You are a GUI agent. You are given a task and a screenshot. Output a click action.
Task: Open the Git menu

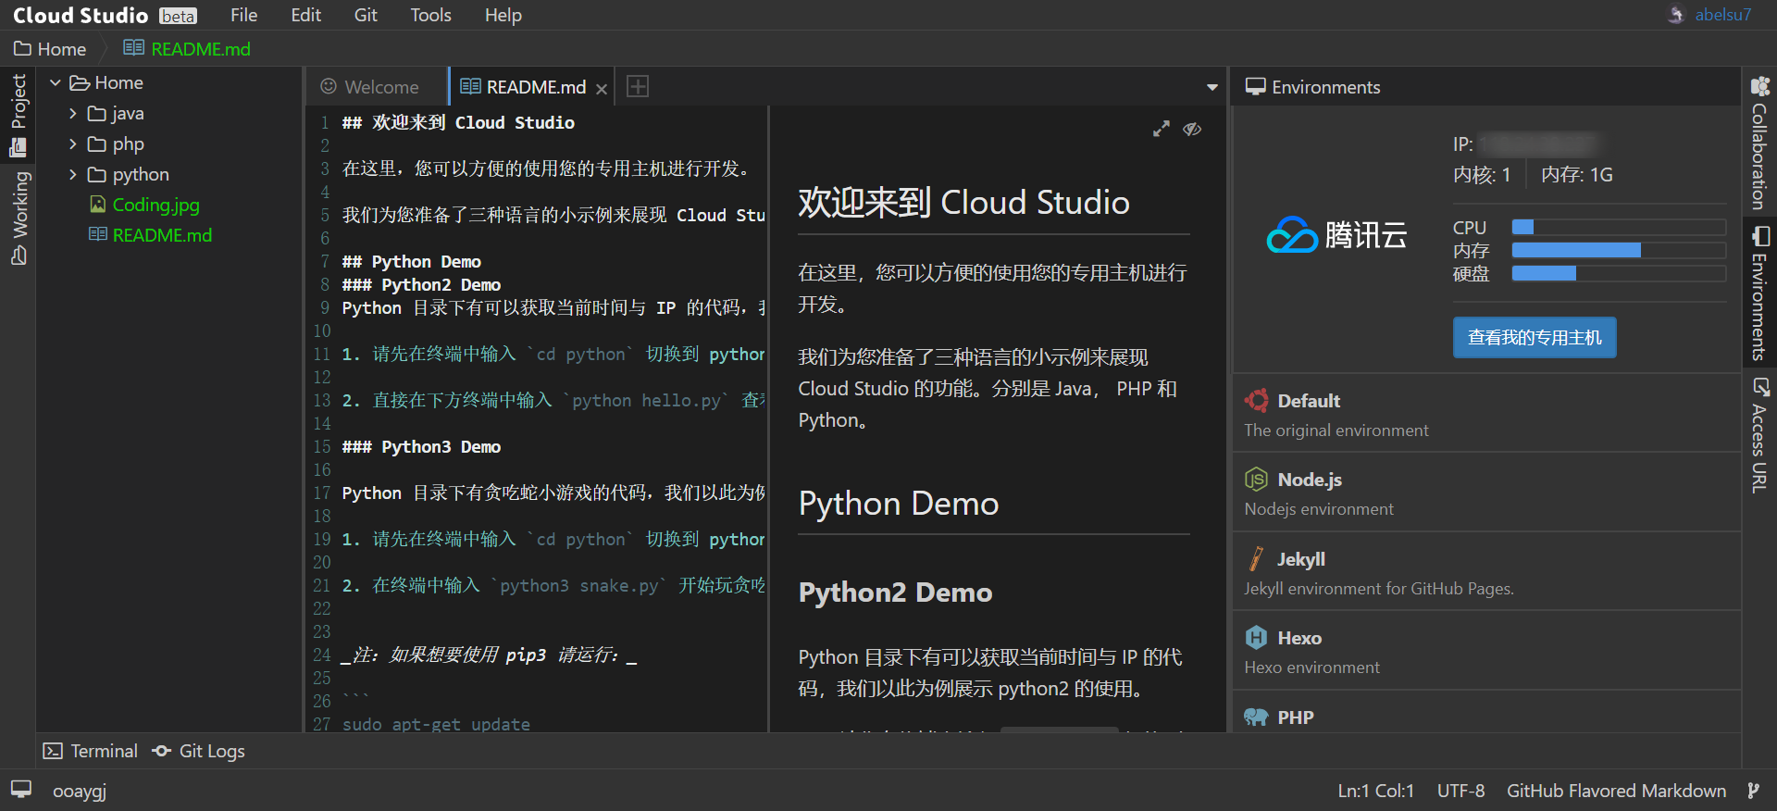click(366, 15)
